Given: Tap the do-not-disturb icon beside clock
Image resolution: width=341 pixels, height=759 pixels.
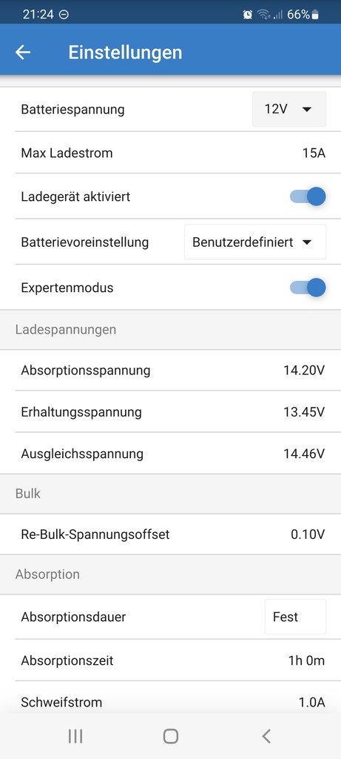Looking at the screenshot, I should pos(64,15).
